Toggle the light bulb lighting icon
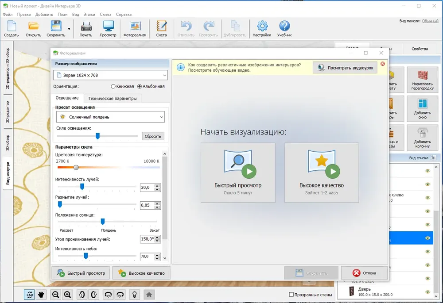Image resolution: width=443 pixels, height=303 pixels. point(135,295)
